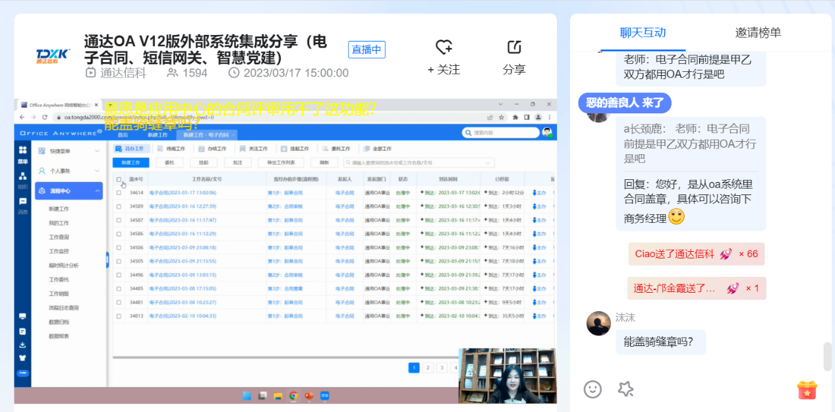The height and width of the screenshot is (412, 835).
Task: Click the Ciao送了通达信科 gift message
Action: click(696, 254)
